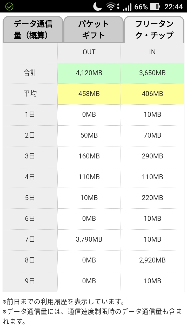Tap the battery status icon
Viewport: 187px width, 333px height.
pos(155,7)
